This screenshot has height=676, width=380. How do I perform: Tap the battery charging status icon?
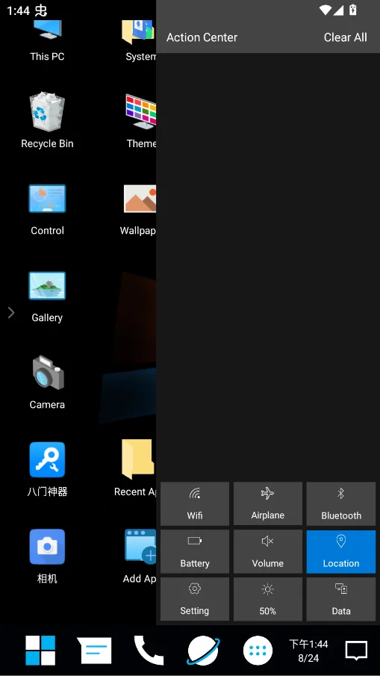[x=353, y=10]
